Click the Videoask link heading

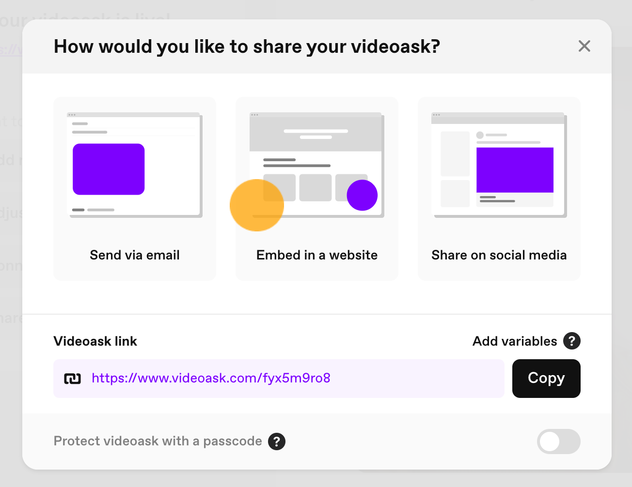95,341
